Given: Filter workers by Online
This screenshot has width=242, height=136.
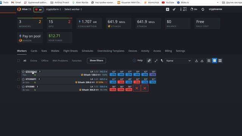Looking at the screenshot, I should click(34, 61).
